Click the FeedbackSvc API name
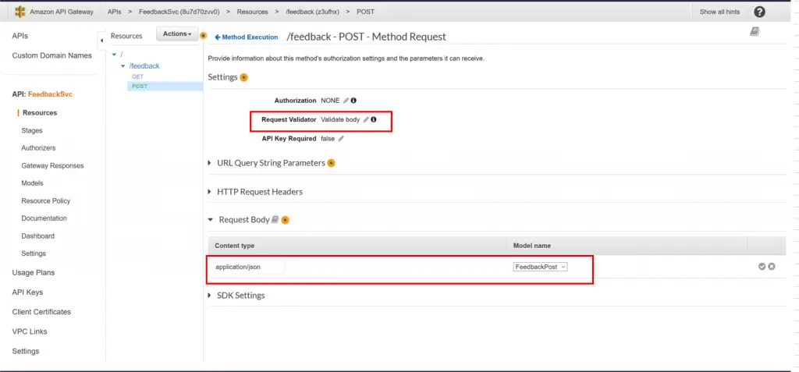This screenshot has width=799, height=372. (50, 94)
